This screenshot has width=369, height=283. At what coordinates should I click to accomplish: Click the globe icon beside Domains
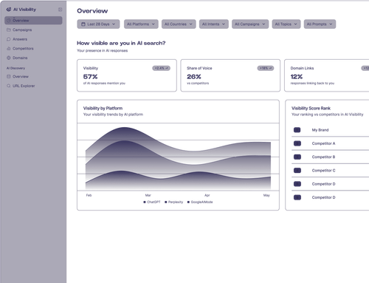pos(9,58)
